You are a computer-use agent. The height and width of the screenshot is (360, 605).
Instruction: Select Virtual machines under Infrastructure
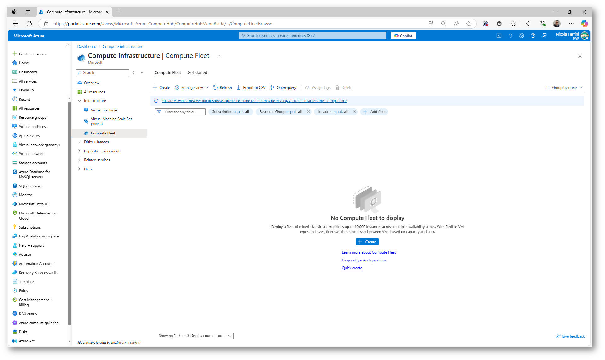pyautogui.click(x=104, y=110)
